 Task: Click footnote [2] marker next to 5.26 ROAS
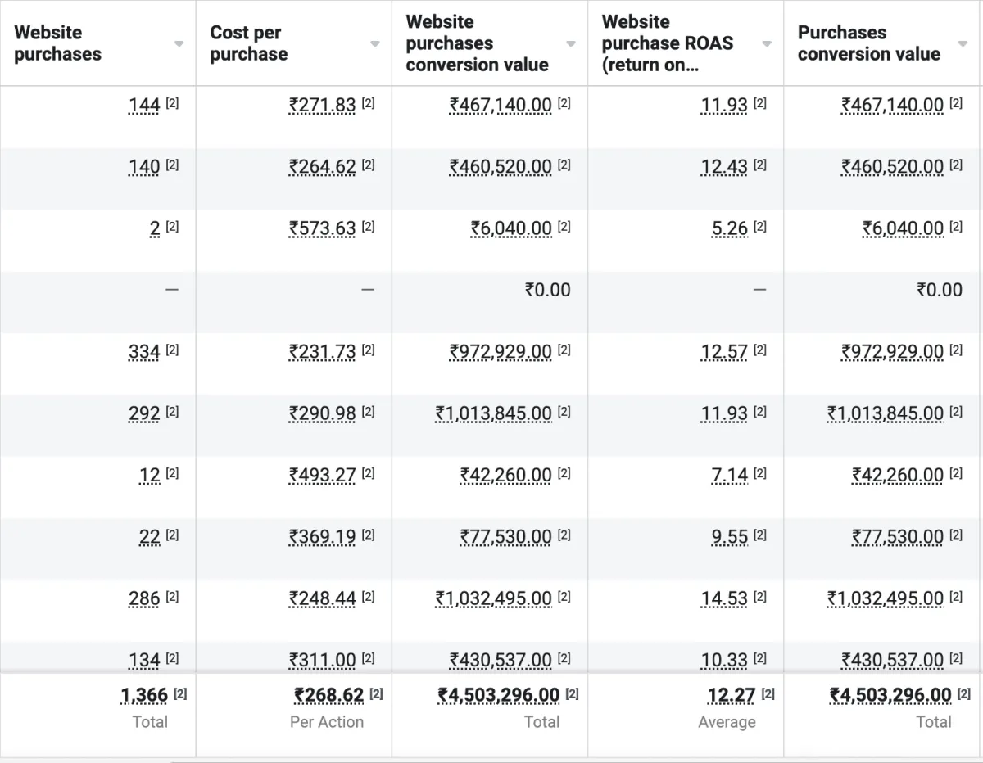point(760,227)
